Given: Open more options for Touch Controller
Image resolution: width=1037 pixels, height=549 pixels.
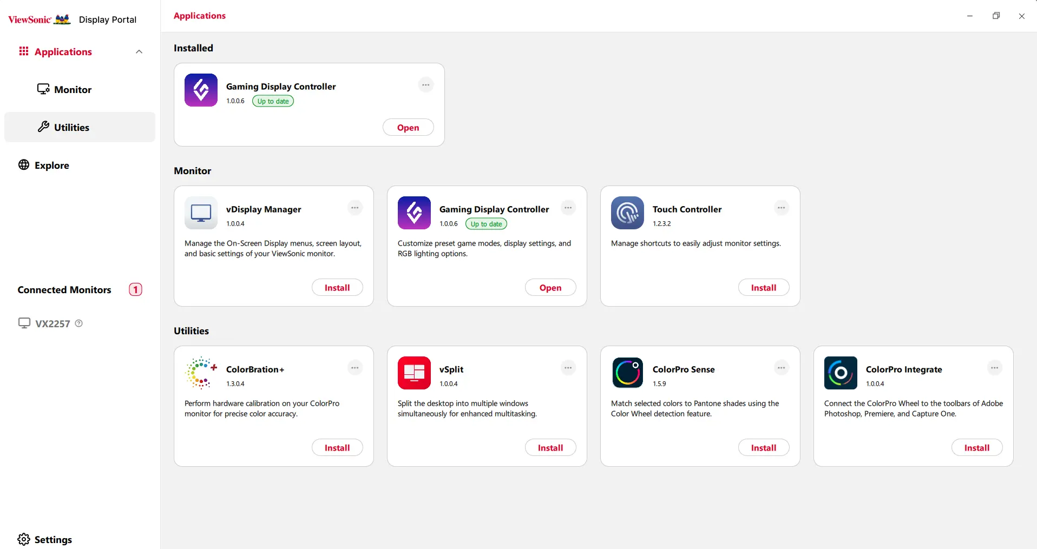Looking at the screenshot, I should coord(782,208).
